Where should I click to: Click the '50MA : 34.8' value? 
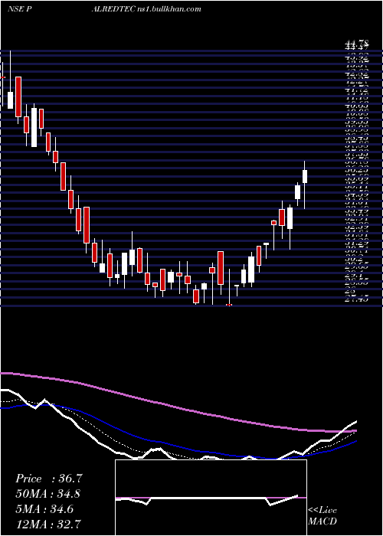point(48,494)
